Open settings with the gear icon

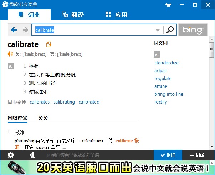click(x=11, y=155)
